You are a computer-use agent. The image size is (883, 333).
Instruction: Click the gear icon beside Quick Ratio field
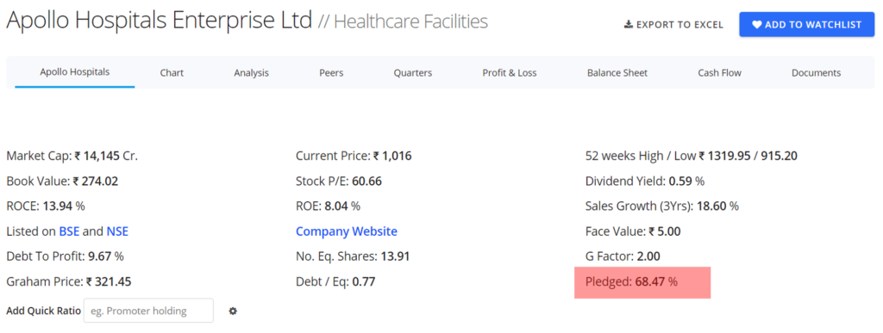point(233,311)
